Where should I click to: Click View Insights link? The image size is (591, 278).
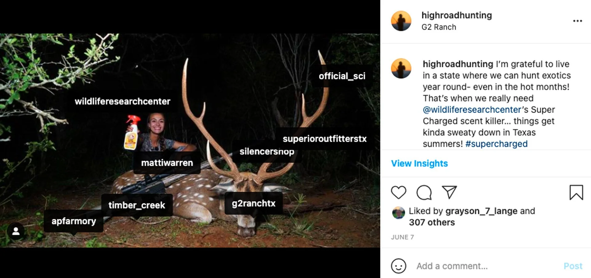(x=419, y=163)
